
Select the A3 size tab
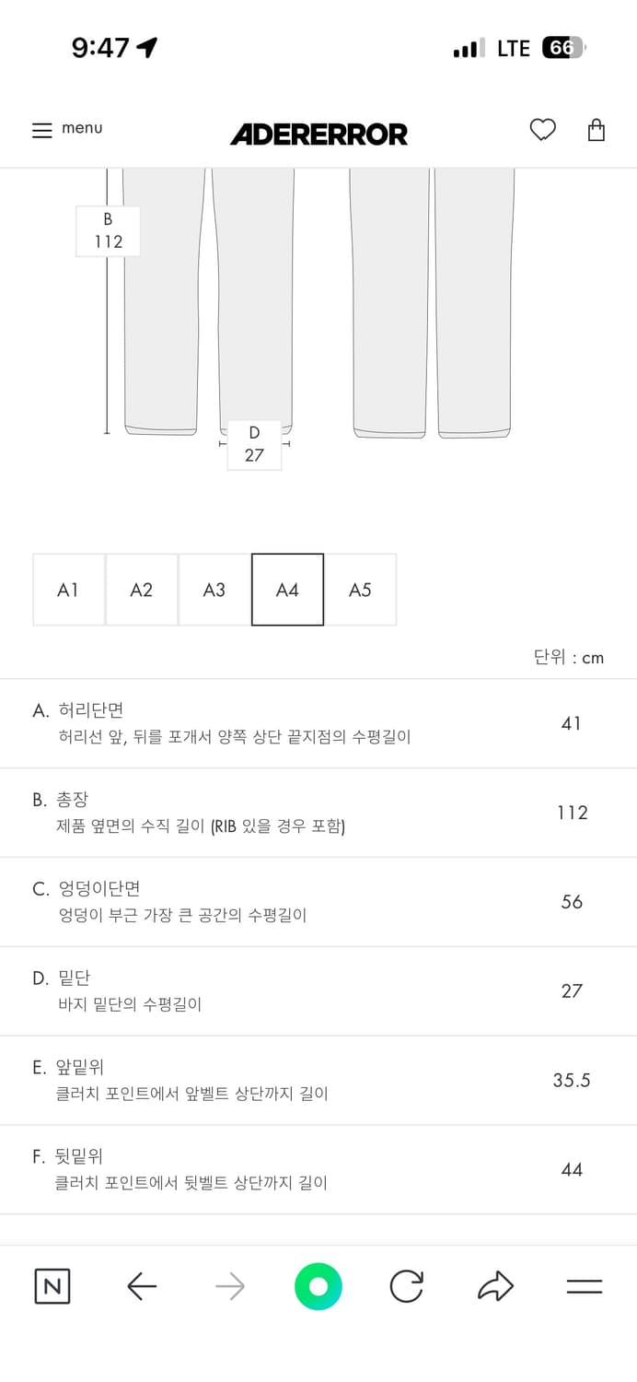(x=214, y=590)
